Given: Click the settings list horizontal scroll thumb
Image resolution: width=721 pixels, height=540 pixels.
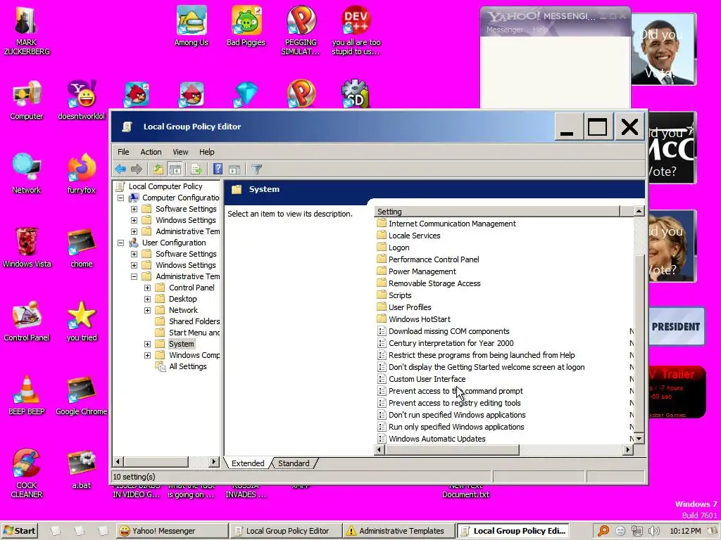Looking at the screenshot, I should (x=452, y=450).
